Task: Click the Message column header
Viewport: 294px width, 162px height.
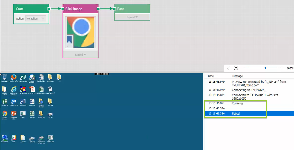Action: 237,76
